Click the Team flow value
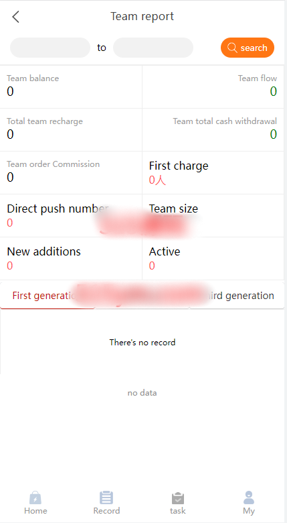 click(x=274, y=91)
